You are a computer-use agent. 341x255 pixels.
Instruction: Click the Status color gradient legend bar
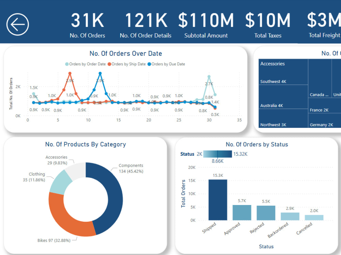(x=218, y=154)
